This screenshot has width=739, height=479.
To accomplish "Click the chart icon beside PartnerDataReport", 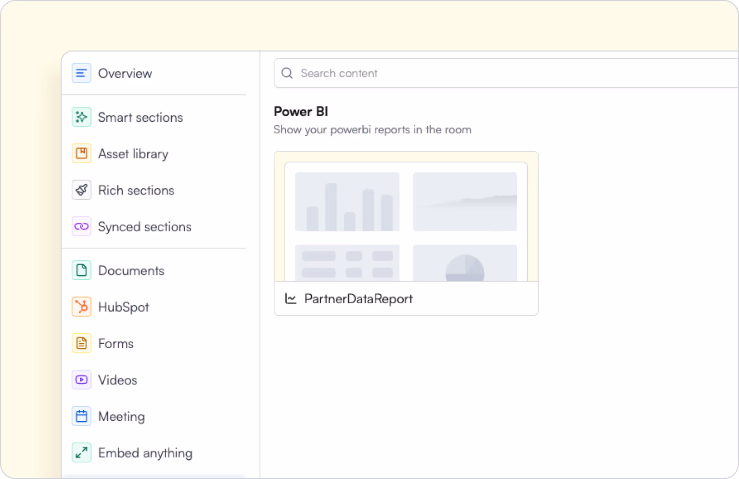I will tap(291, 298).
